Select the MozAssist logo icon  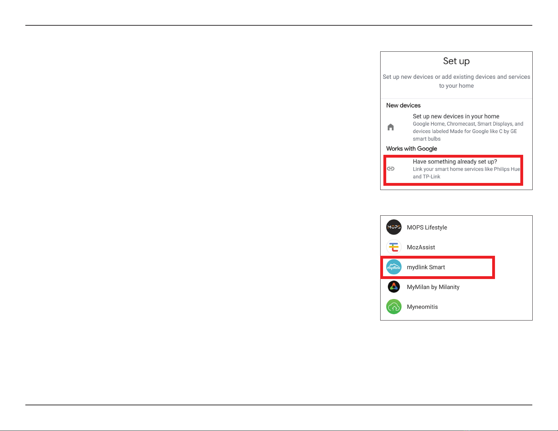394,247
